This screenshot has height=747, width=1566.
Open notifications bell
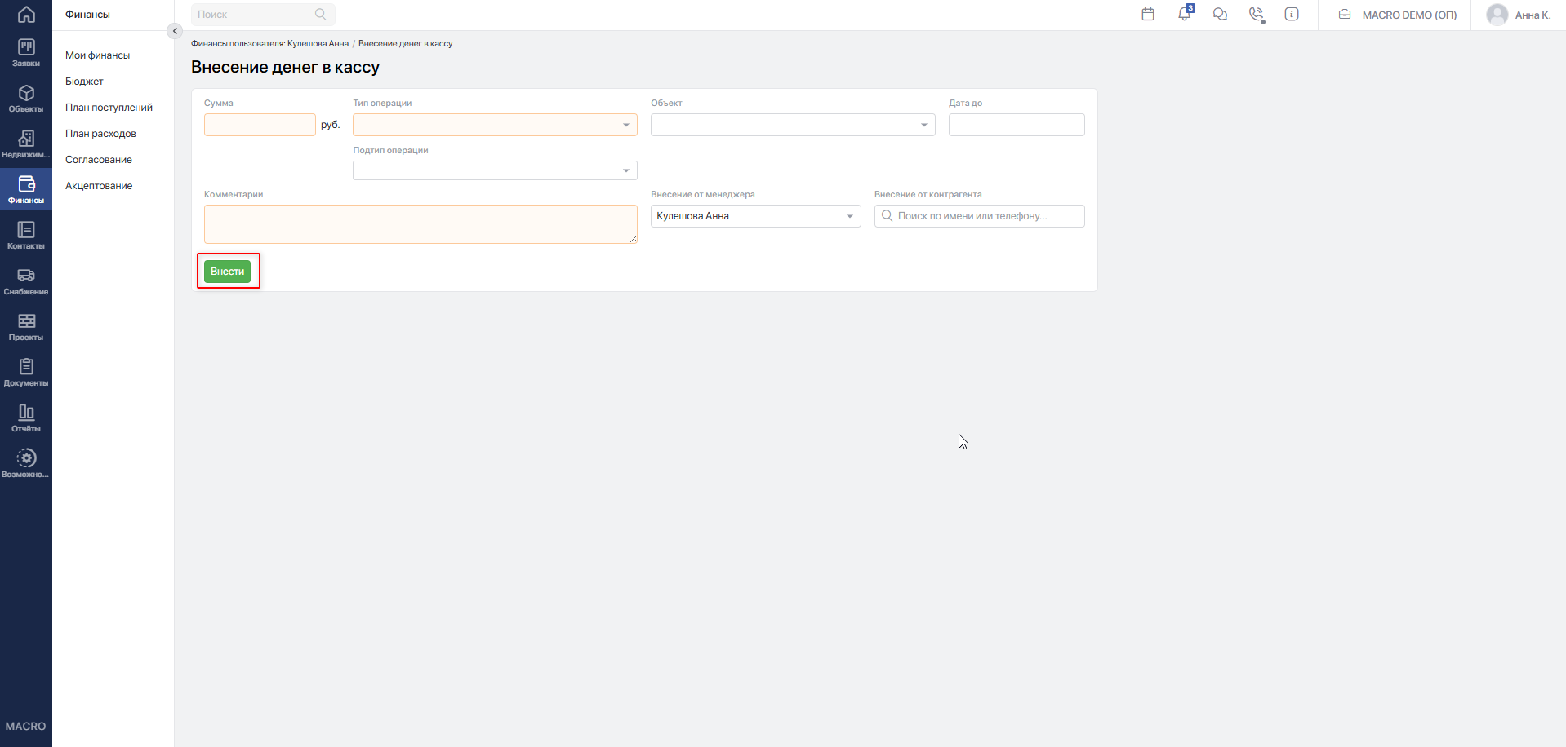1185,14
